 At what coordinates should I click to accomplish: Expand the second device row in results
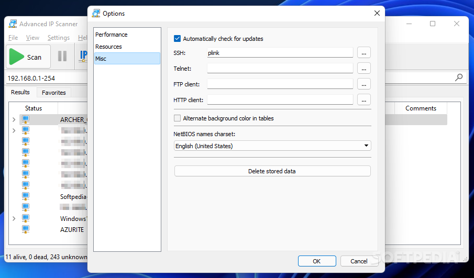tap(14, 130)
